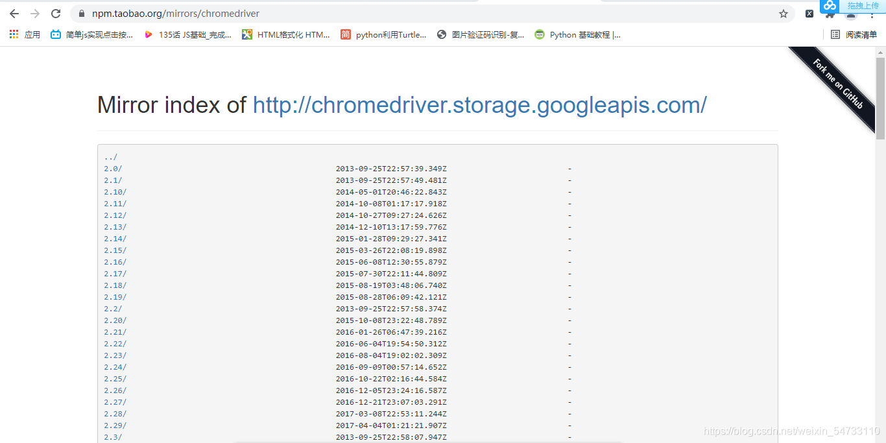This screenshot has width=886, height=443.
Task: Click the address bar URL field
Action: pos(422,14)
